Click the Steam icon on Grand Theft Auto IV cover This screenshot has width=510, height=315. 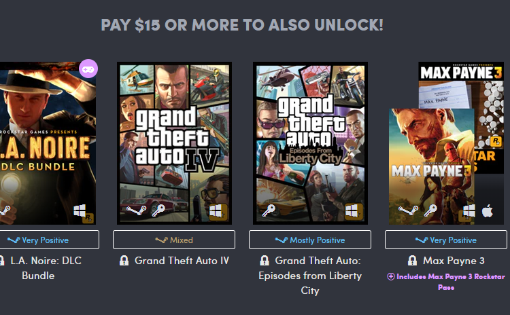tap(136, 211)
